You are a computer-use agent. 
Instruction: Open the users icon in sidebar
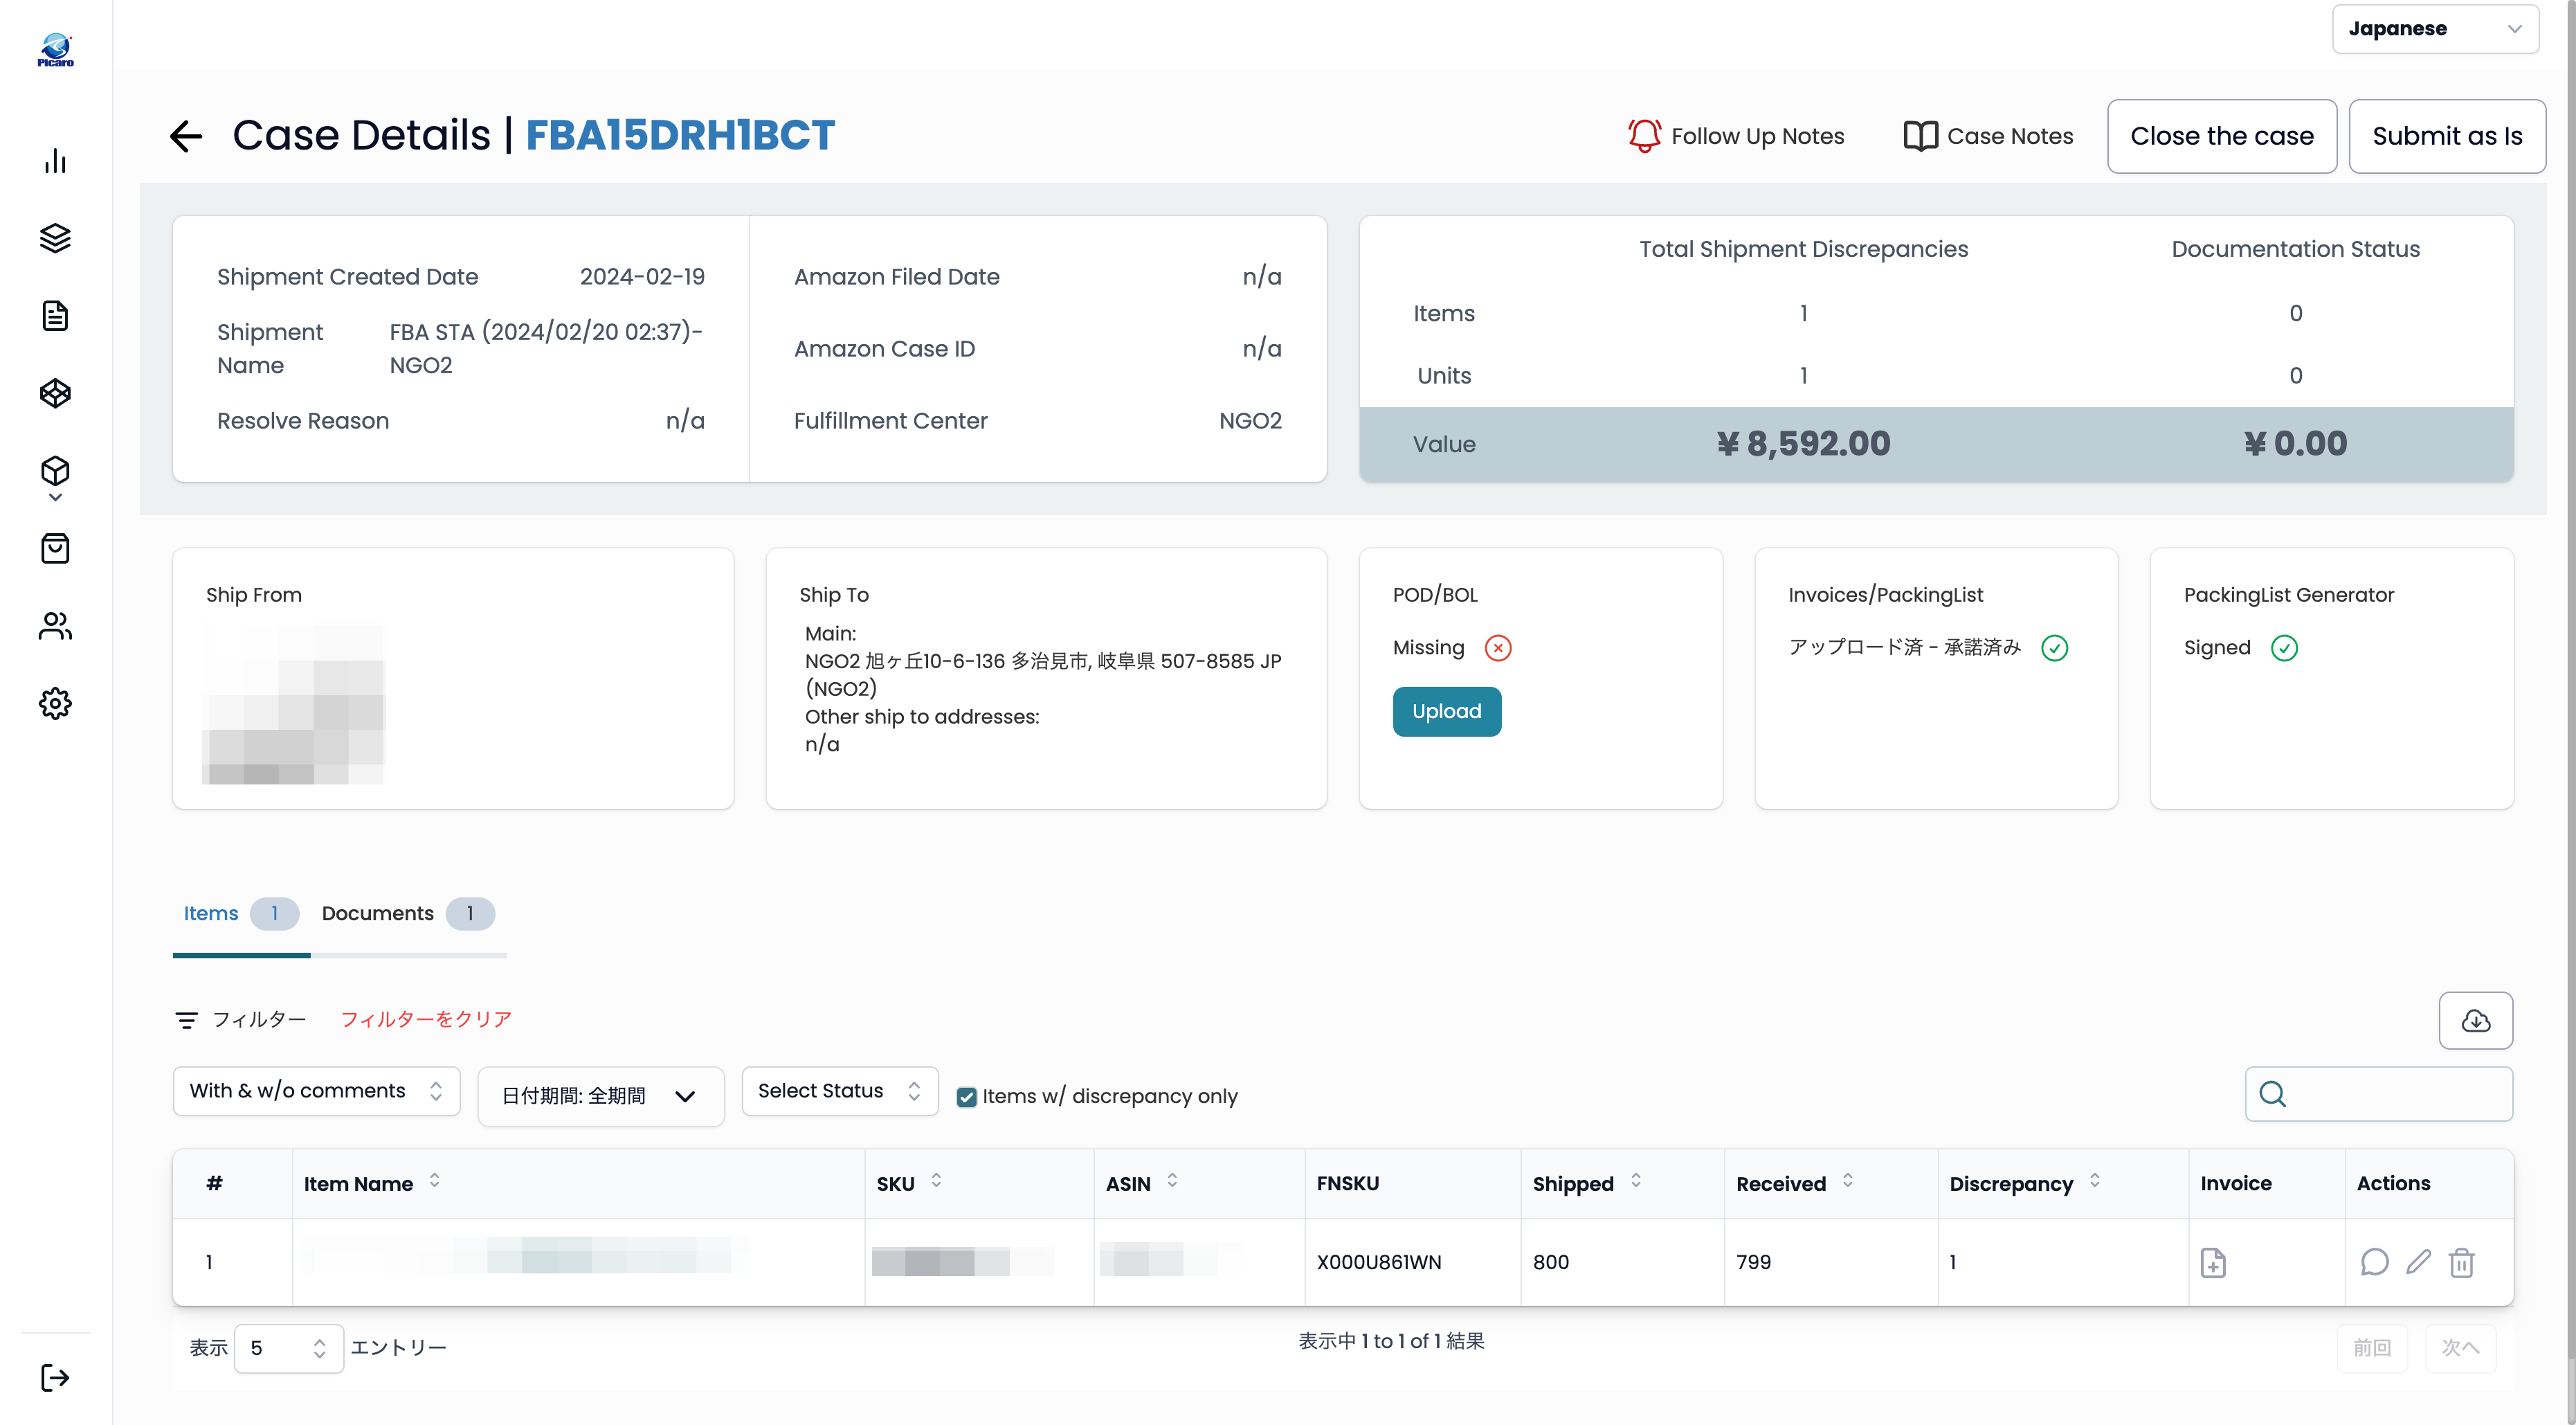(x=55, y=625)
